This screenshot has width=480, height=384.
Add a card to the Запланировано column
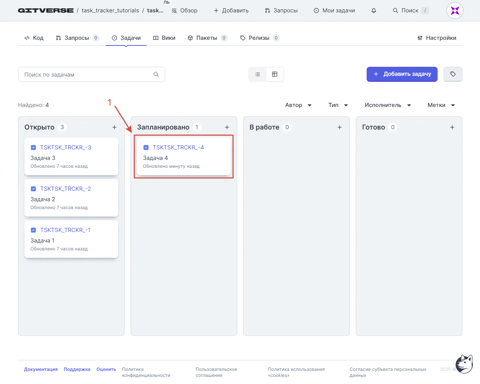pyautogui.click(x=227, y=127)
